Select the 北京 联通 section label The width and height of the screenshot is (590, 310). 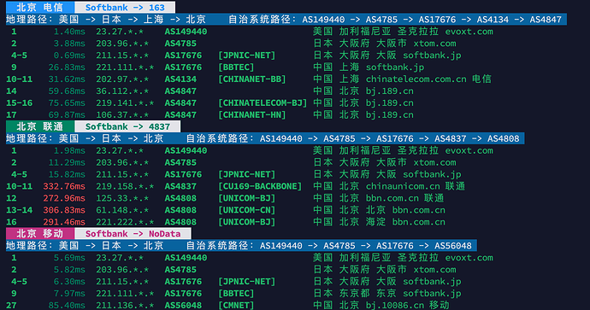pyautogui.click(x=40, y=126)
